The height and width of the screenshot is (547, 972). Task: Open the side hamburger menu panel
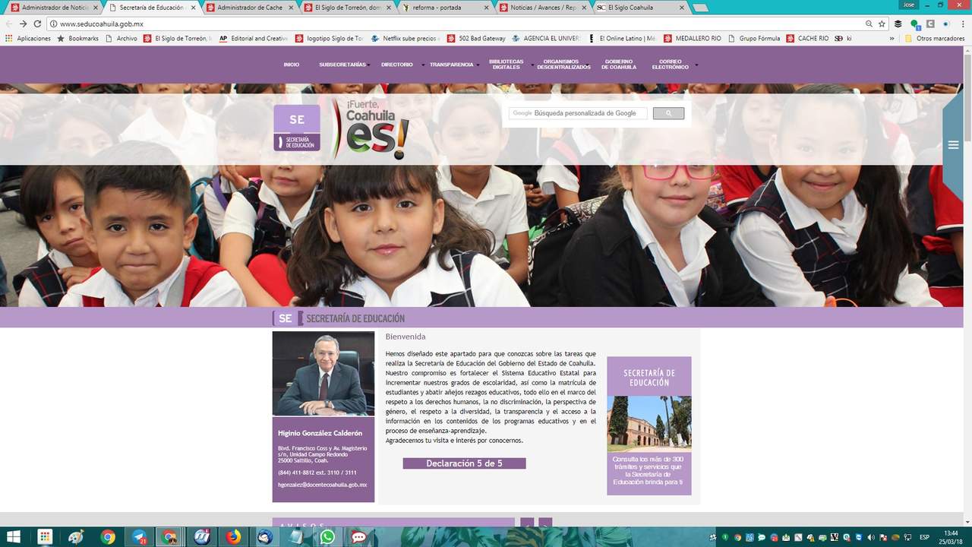[x=953, y=145]
